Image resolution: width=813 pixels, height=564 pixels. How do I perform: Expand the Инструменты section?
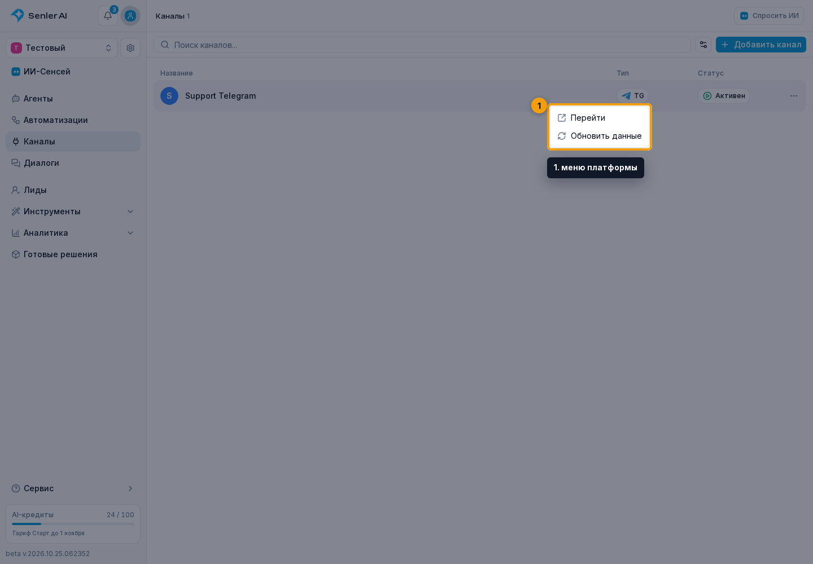[73, 211]
